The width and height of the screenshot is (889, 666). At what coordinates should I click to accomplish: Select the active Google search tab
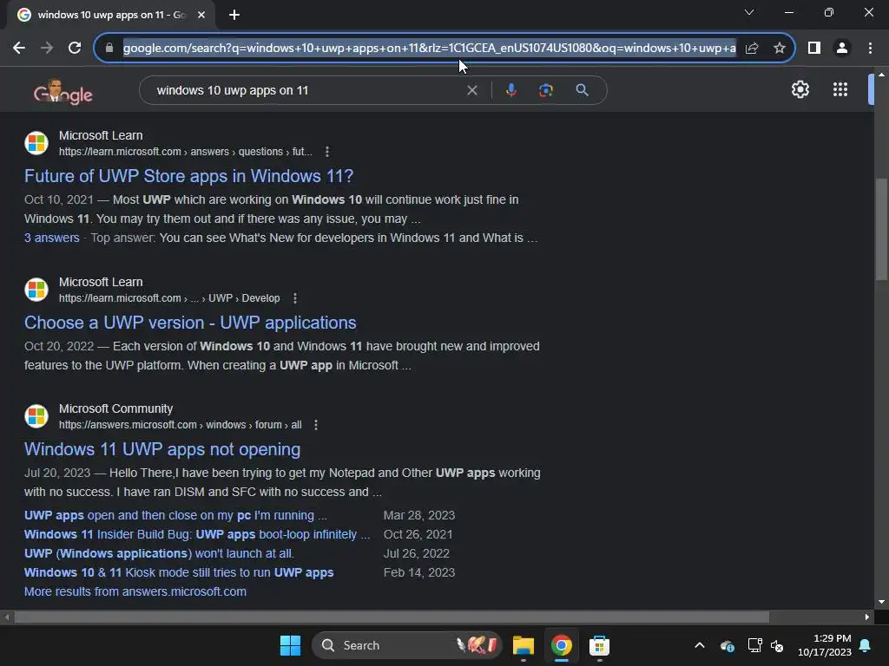click(x=111, y=15)
